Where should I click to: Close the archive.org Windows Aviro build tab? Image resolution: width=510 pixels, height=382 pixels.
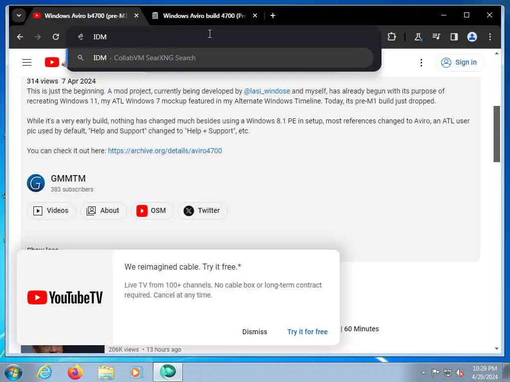click(255, 15)
